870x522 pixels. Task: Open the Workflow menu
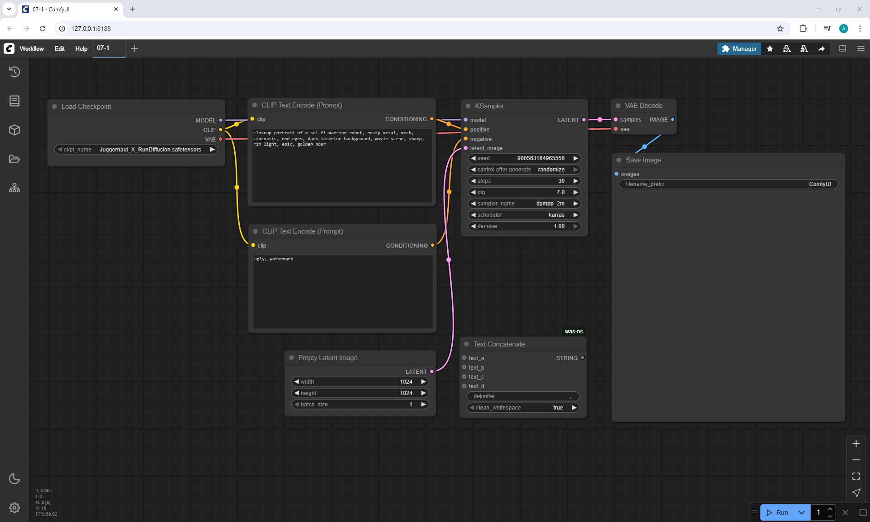point(32,49)
